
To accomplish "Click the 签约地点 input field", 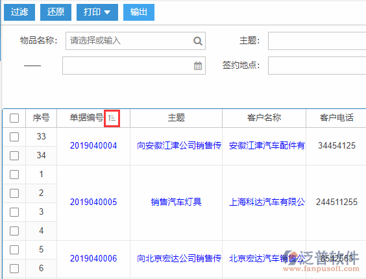I will (x=317, y=66).
